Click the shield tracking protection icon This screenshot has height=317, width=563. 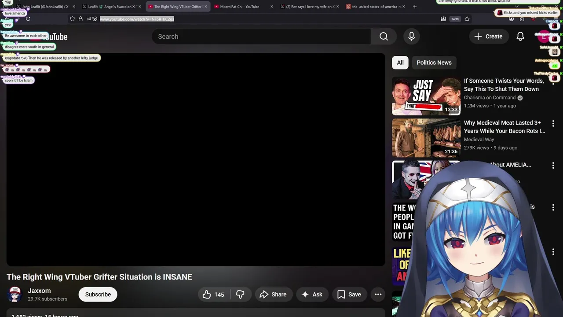coord(73,19)
